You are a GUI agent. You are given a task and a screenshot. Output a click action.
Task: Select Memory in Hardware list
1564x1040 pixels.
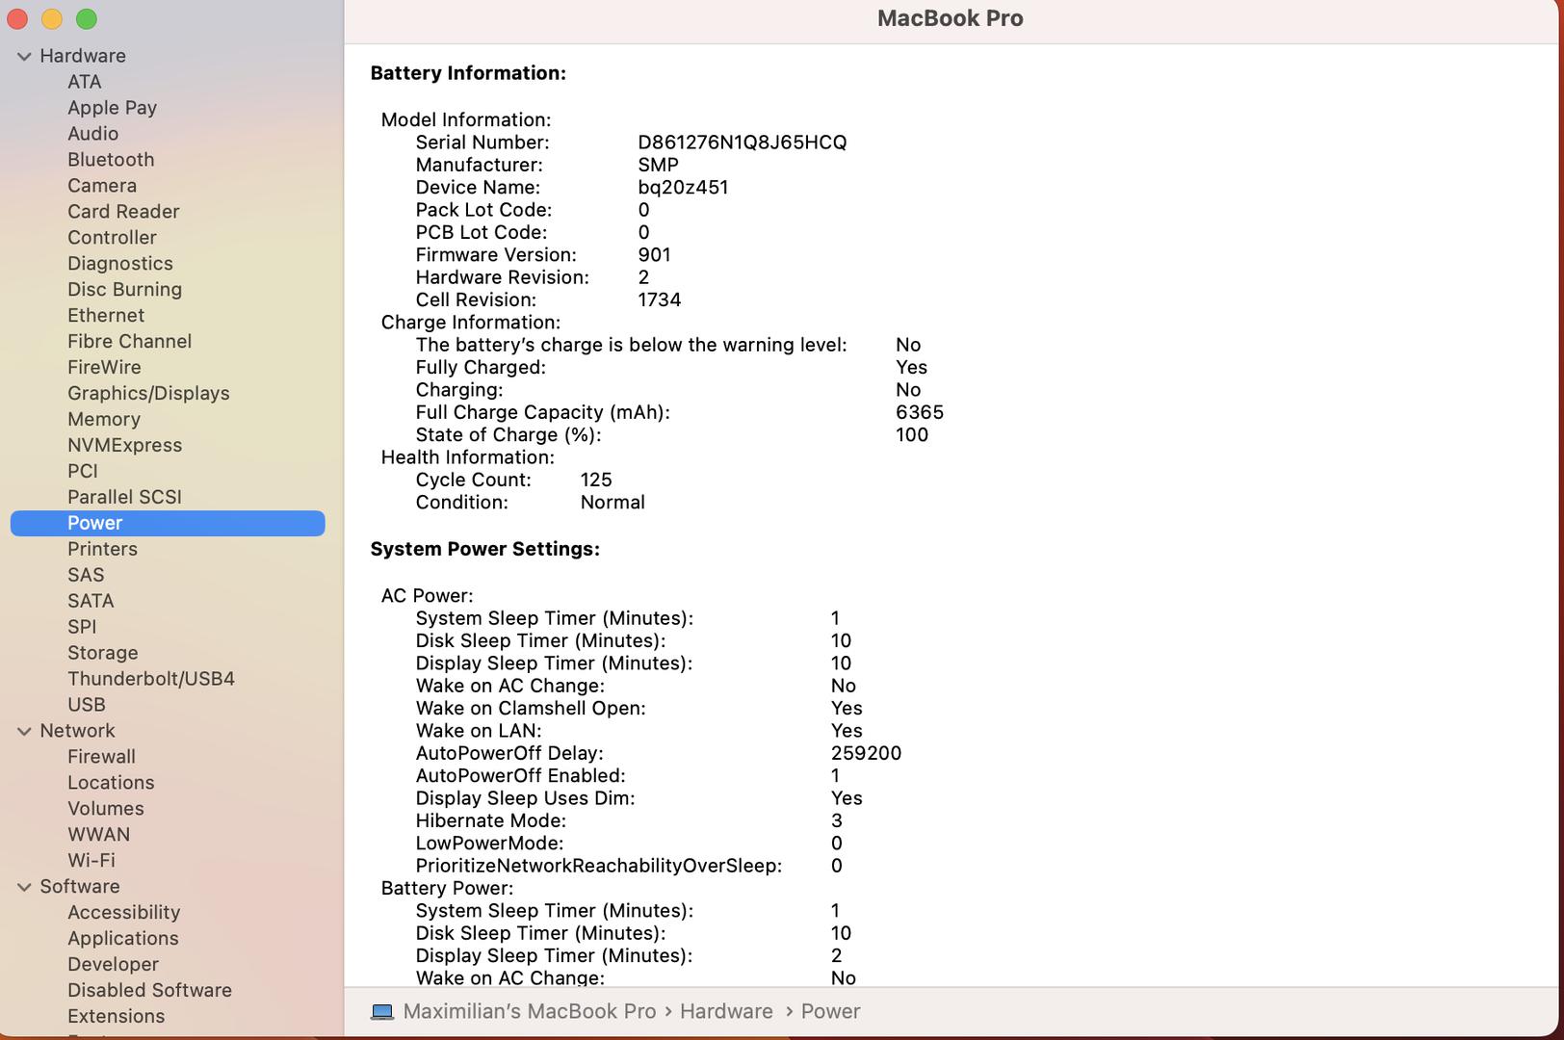coord(104,420)
